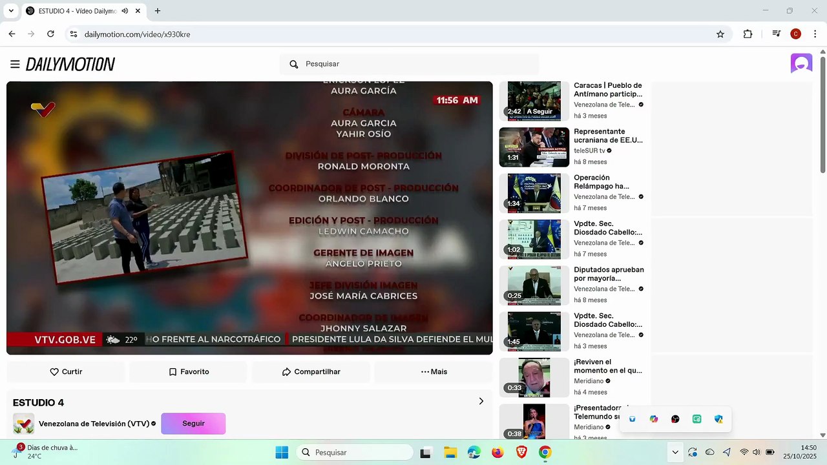Click the video player area
The image size is (827, 465).
[x=249, y=218]
